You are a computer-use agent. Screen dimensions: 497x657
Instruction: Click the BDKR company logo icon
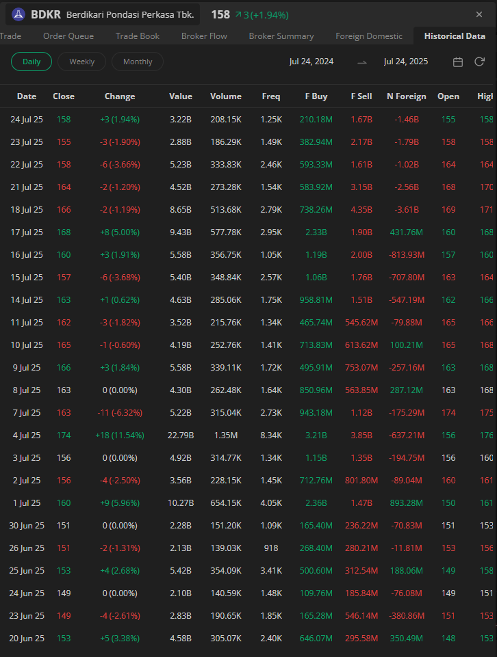click(x=18, y=14)
